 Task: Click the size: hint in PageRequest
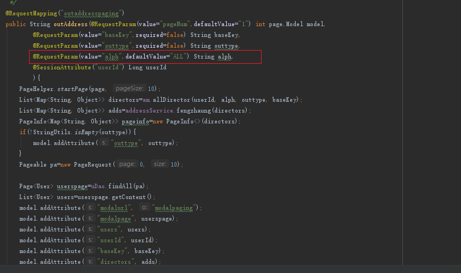coord(160,164)
